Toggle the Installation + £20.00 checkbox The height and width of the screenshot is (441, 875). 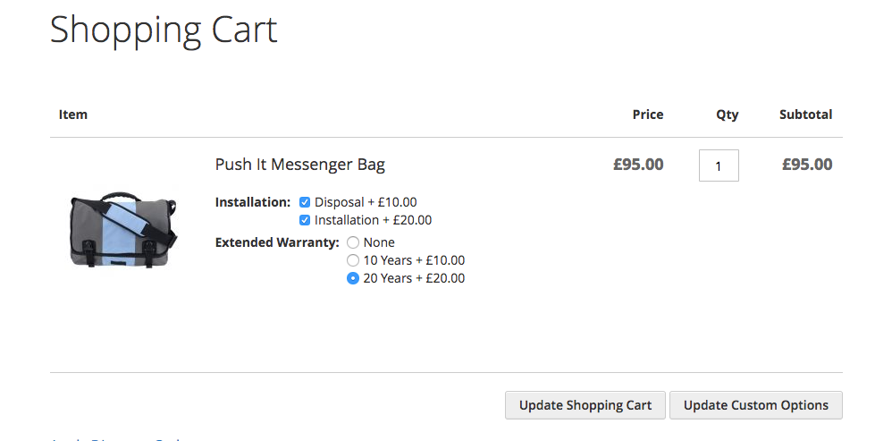(305, 220)
